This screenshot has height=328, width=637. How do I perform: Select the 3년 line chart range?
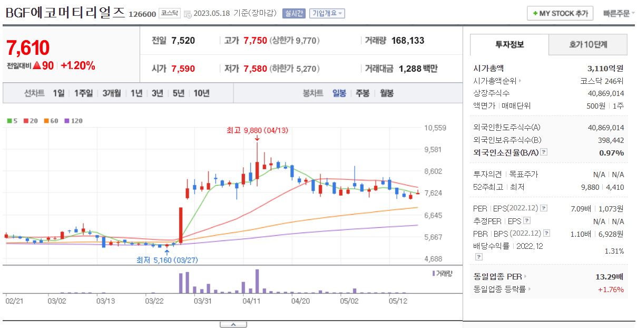pos(157,93)
